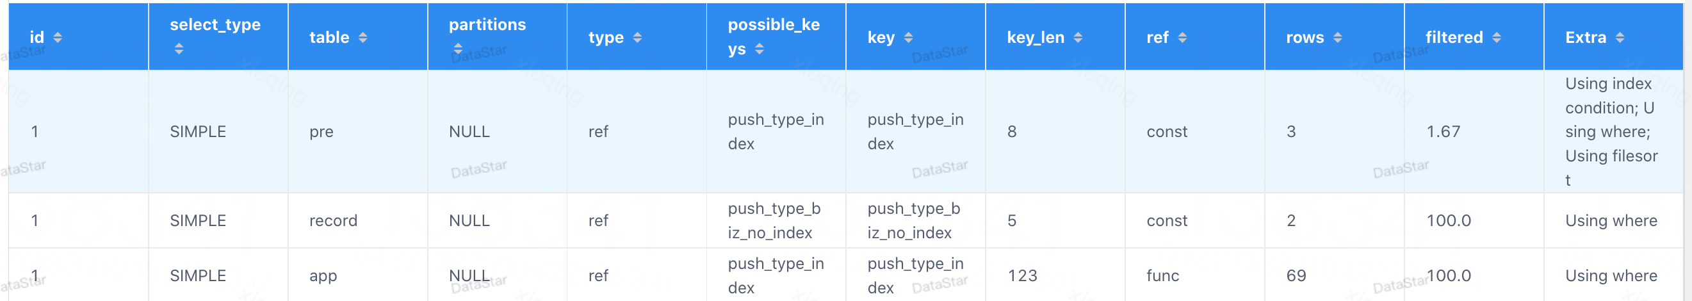Select the row for table record
This screenshot has width=1692, height=301.
pos(333,220)
